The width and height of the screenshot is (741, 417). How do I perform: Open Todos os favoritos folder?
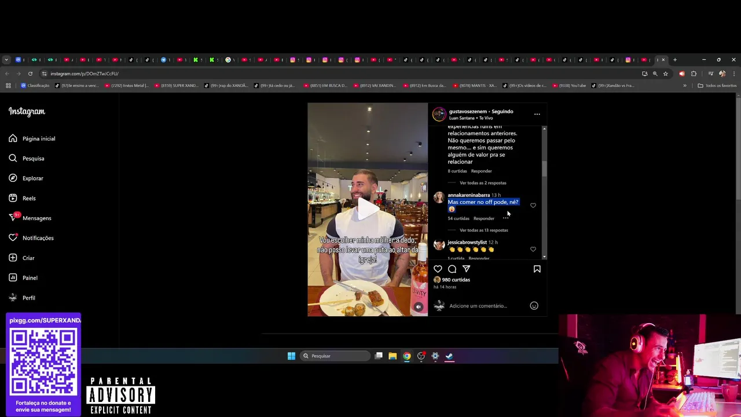717,86
